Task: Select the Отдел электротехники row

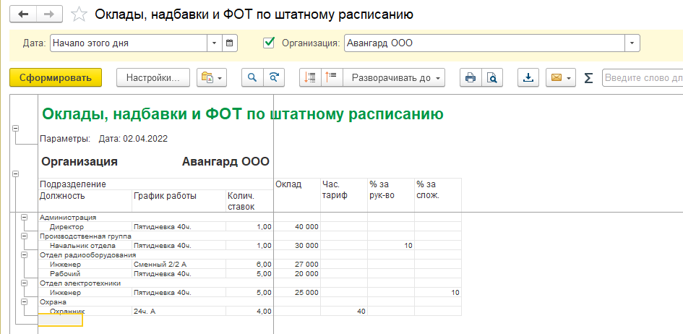Action: (155, 283)
